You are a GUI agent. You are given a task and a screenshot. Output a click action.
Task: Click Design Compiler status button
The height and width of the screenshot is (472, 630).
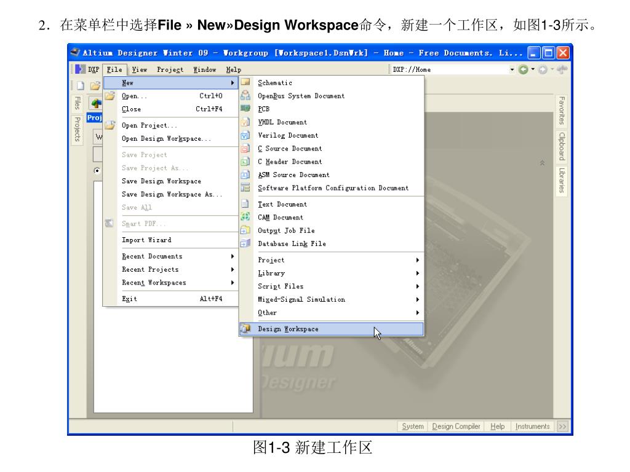click(456, 427)
